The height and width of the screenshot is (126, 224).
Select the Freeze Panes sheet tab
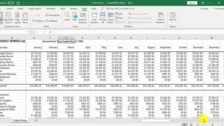coord(20,120)
